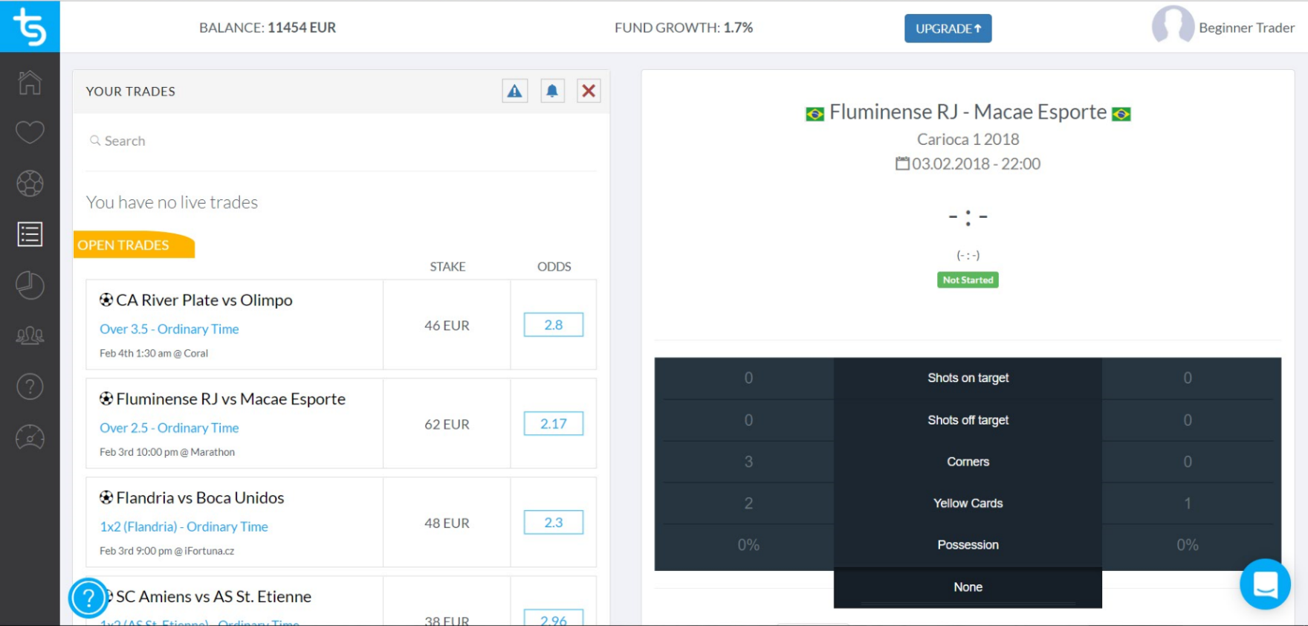Viewport: 1308px width, 626px height.
Task: Open the chat widget bubble
Action: tap(1265, 584)
